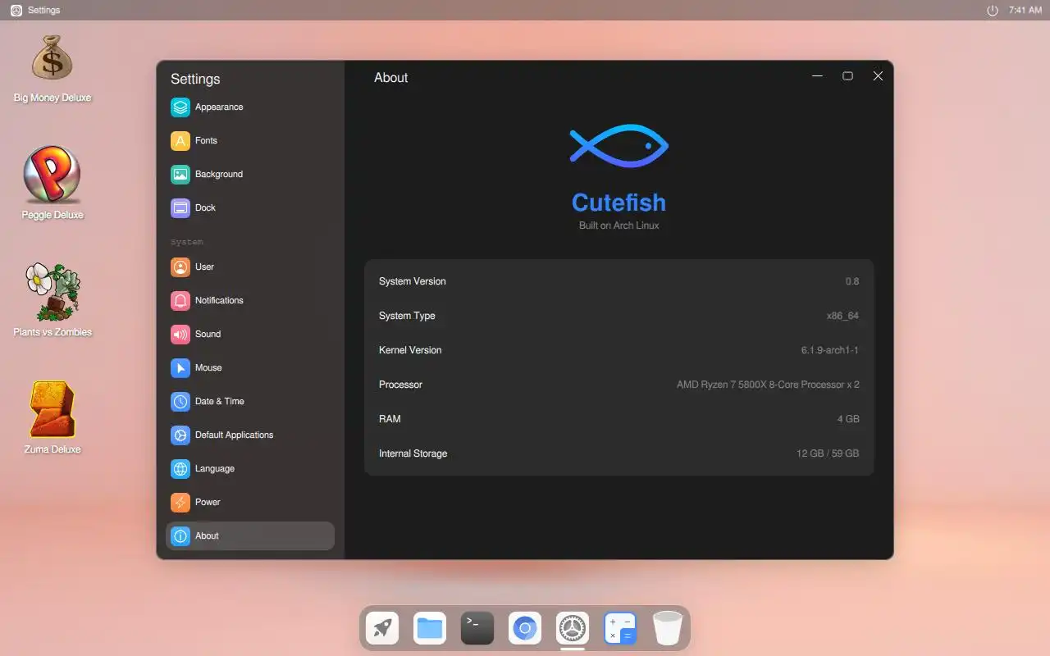Viewport: 1050px width, 656px height.
Task: Open the Dock settings page
Action: coord(205,208)
